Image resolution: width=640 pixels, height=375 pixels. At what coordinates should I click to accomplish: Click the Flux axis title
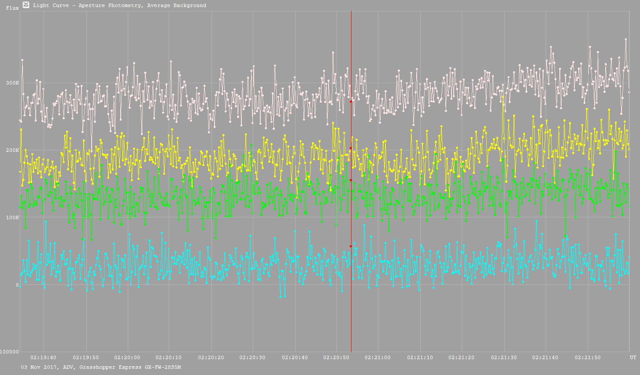click(12, 8)
